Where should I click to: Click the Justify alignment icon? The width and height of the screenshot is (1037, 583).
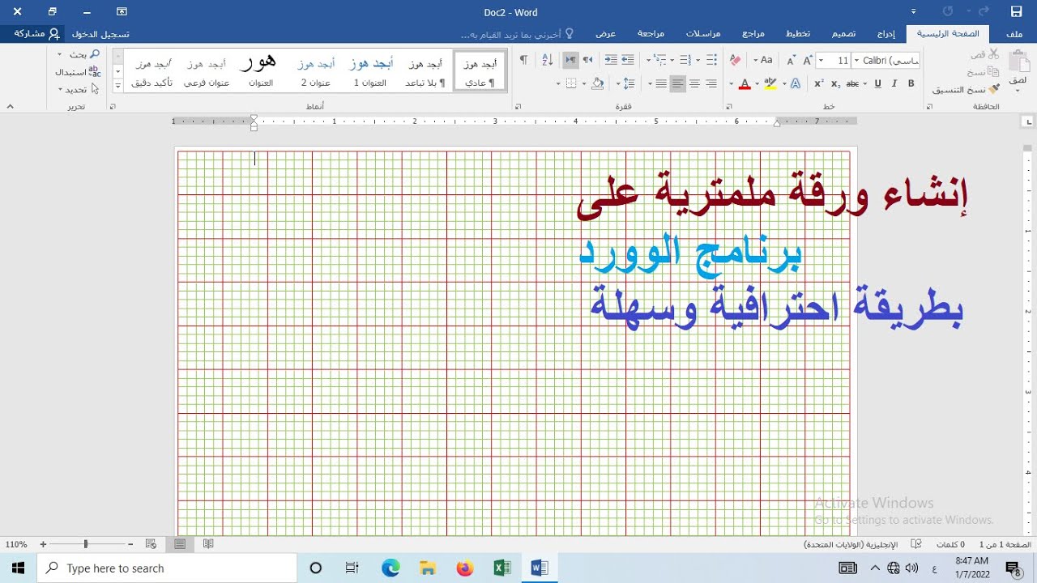pyautogui.click(x=661, y=83)
